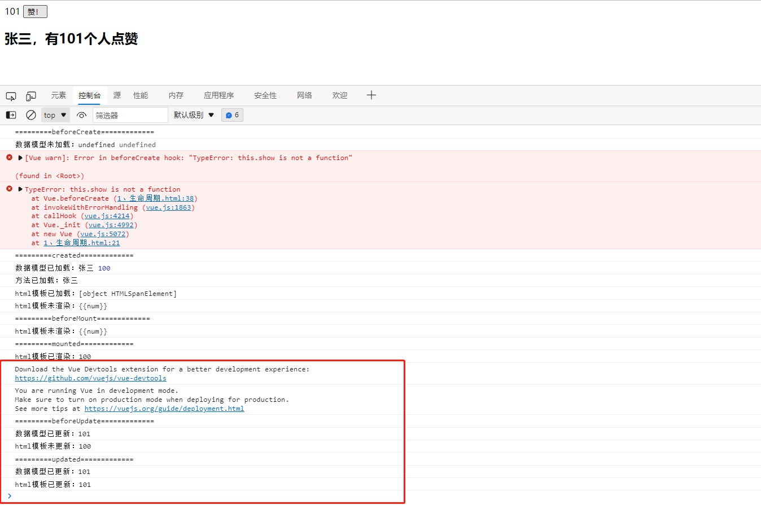Toggle device emulation icon
Screen dimensions: 761x514
click(31, 96)
